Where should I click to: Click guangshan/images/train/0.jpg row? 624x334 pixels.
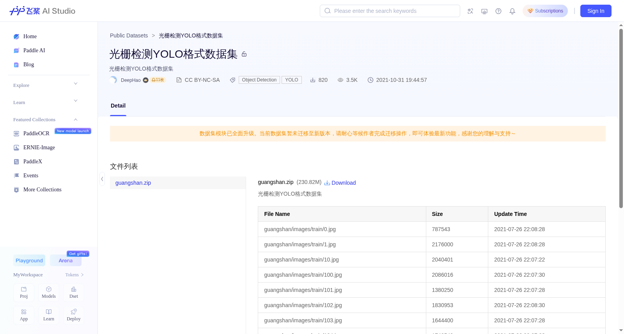[432, 229]
